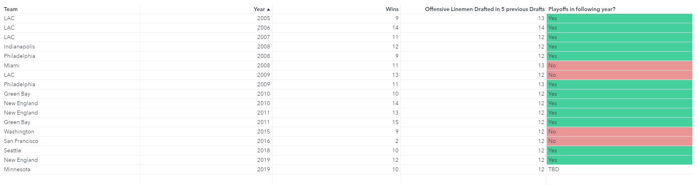Screen dimensions: 699x185
Task: Select the Miami team cell
Action: tap(11, 65)
